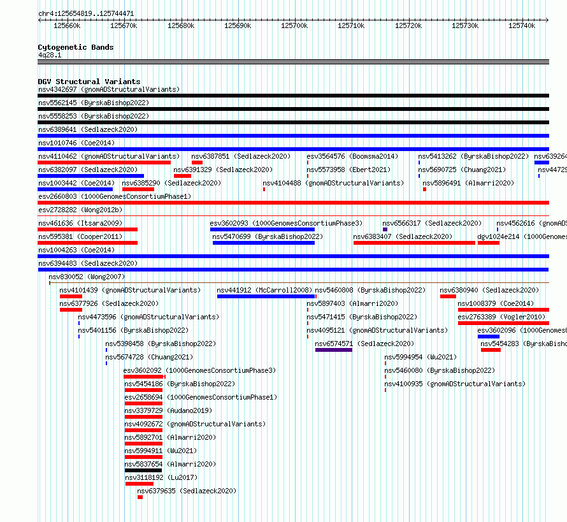
Task: Click the nsv5897403 Almarri2020 label
Action: click(x=352, y=303)
